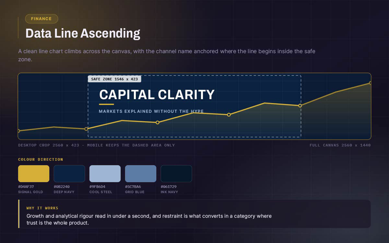The image size is (389, 243).
Task: Click the tagline Markets Explained Without The Hype
Action: [x=151, y=111]
